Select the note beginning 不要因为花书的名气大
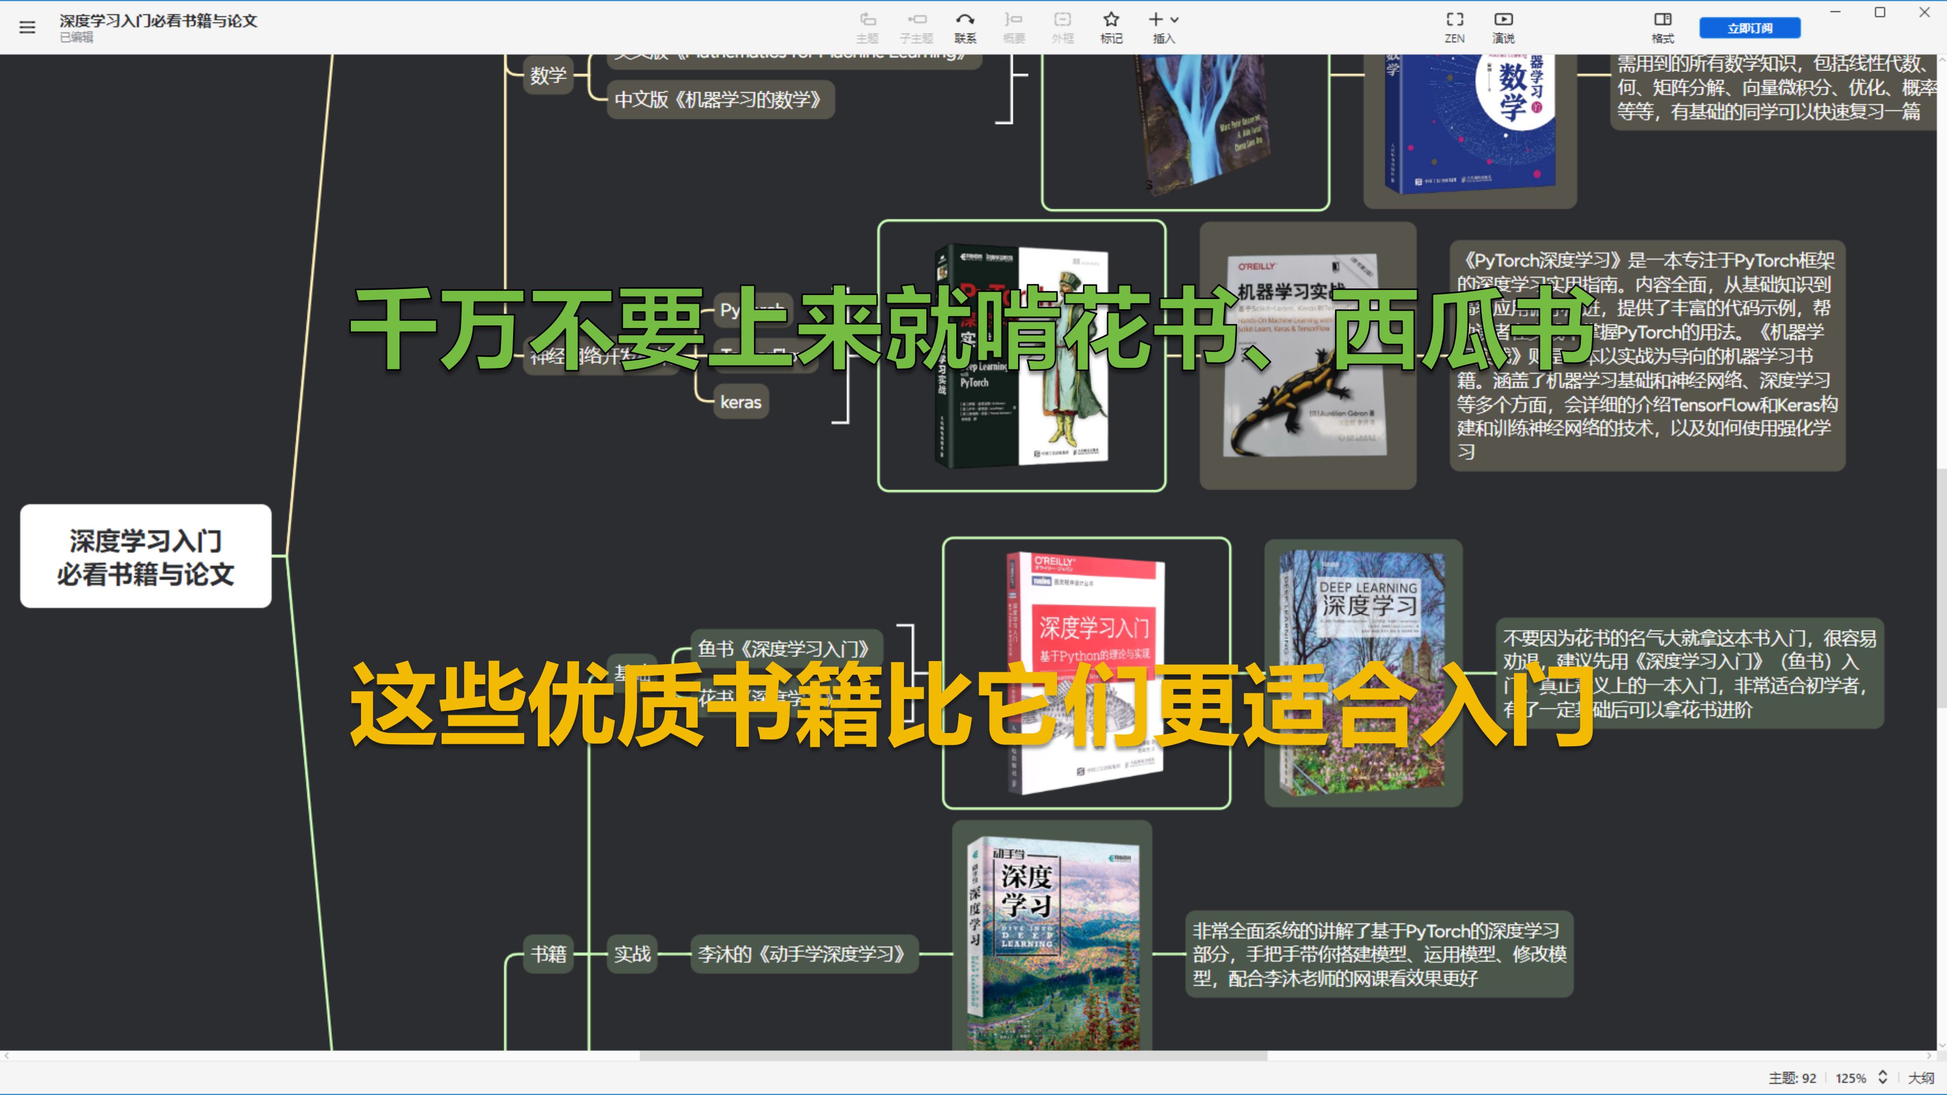Viewport: 1947px width, 1095px height. [1690, 673]
